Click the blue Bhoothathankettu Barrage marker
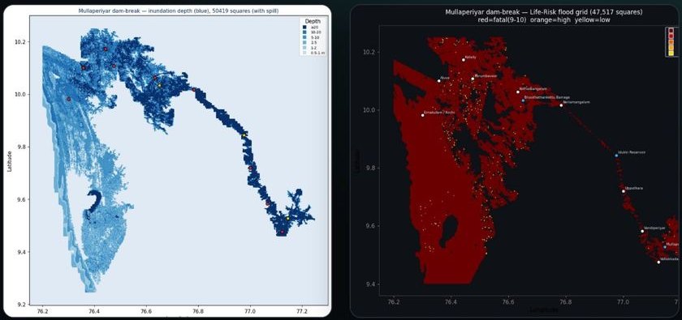This screenshot has width=682, height=320. tap(523, 100)
